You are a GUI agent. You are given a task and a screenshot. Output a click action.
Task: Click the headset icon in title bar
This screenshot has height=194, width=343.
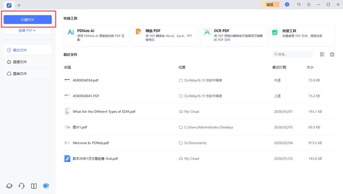tap(298, 4)
